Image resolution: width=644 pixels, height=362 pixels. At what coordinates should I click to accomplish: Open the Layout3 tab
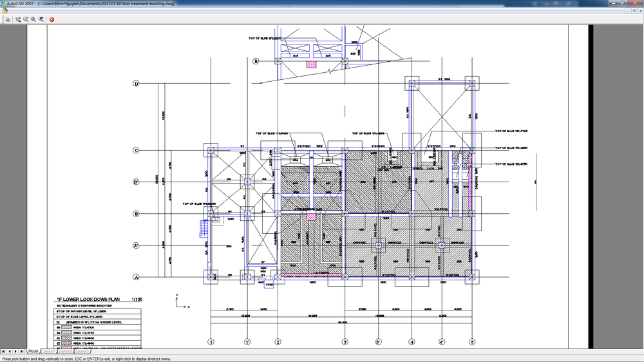[x=82, y=351]
